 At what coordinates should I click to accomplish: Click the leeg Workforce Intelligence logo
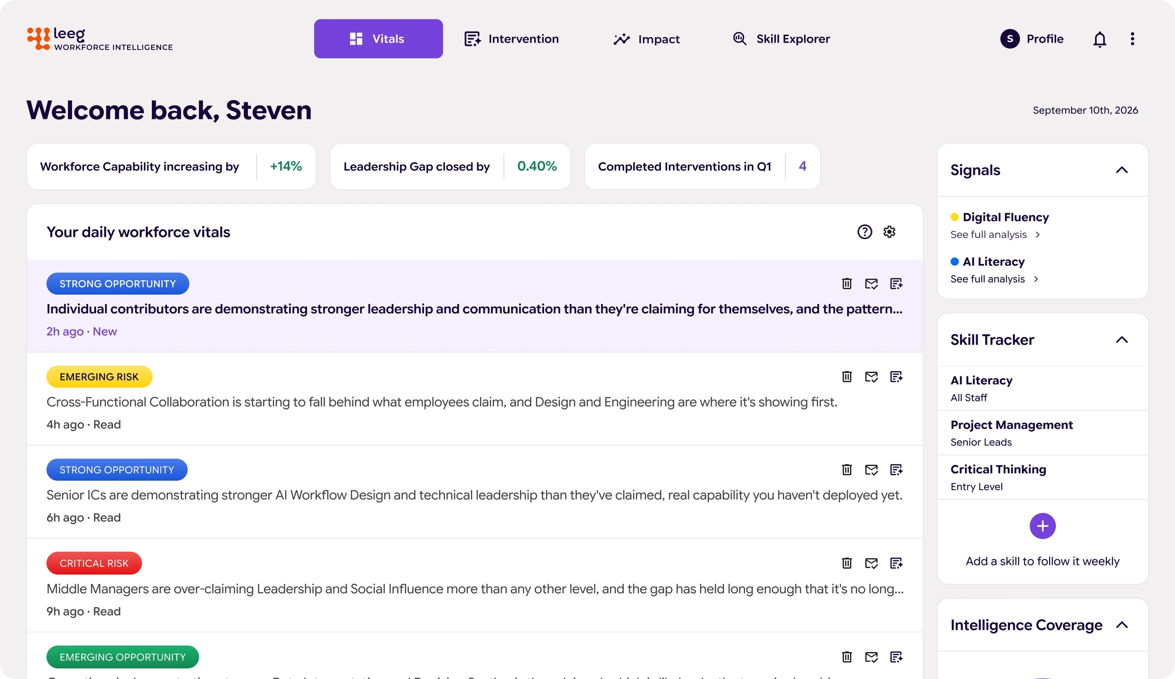coord(100,39)
